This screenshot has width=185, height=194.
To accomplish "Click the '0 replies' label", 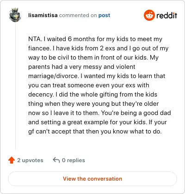I will point(74,160).
